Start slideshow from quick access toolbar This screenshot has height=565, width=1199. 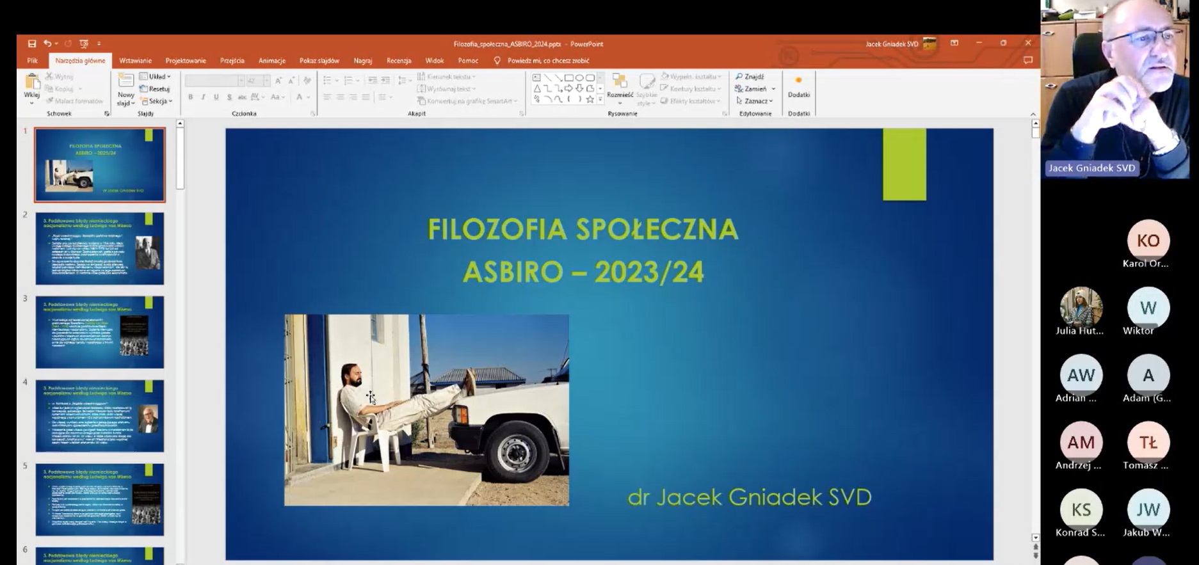click(x=84, y=44)
